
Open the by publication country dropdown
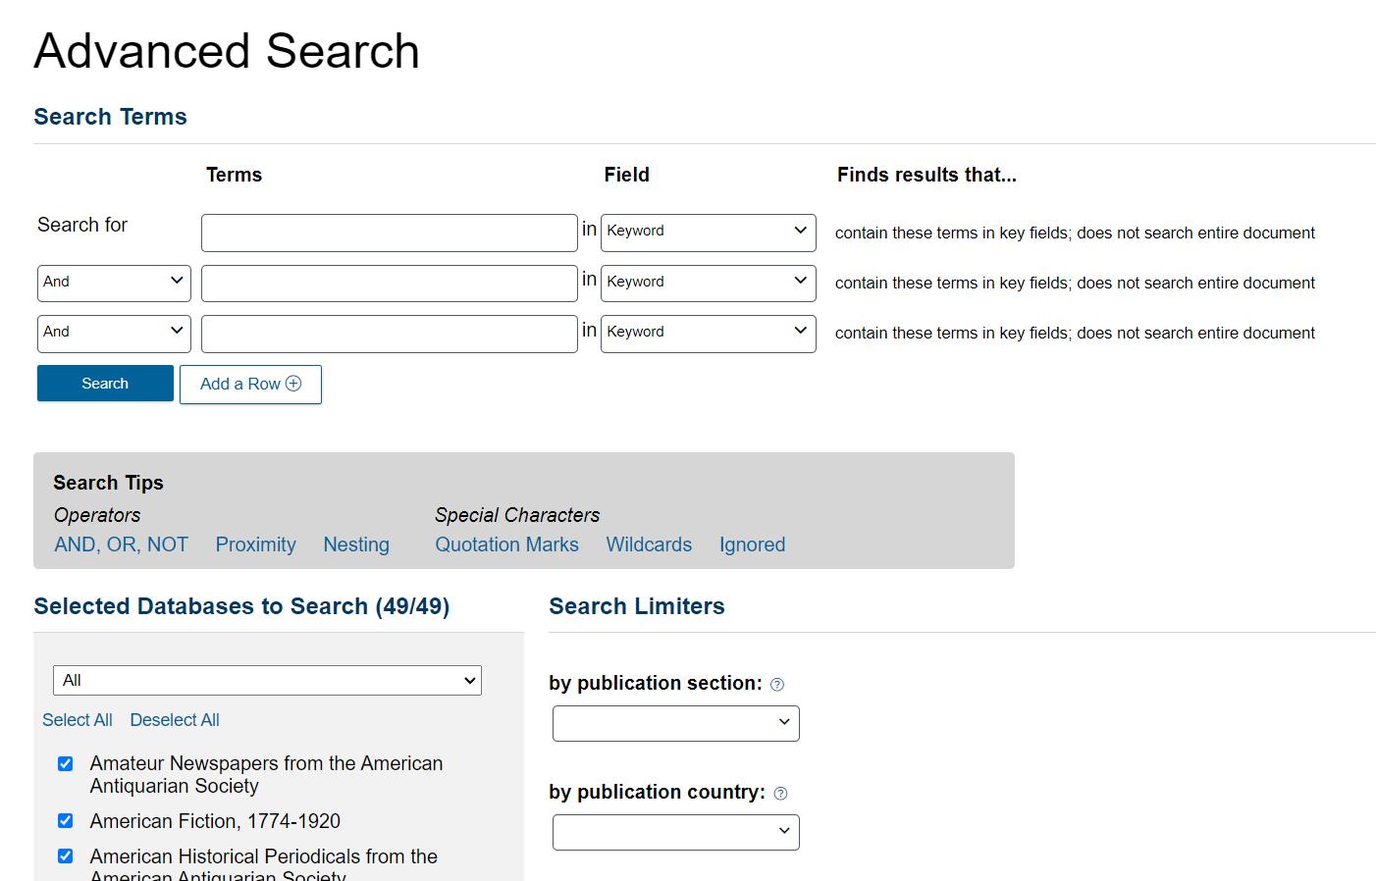675,832
